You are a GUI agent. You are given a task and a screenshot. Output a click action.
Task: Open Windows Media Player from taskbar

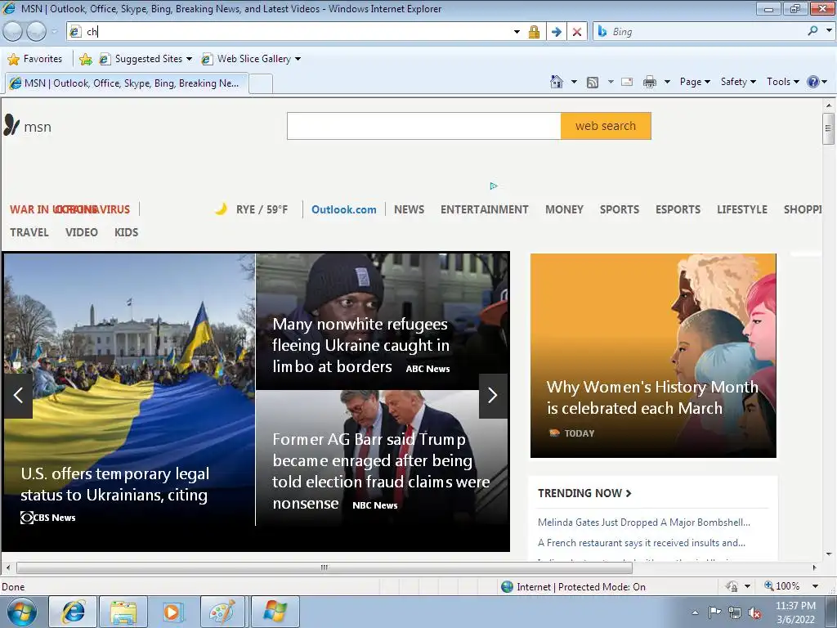coord(172,612)
